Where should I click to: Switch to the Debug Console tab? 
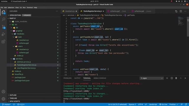[x=100, y=78]
